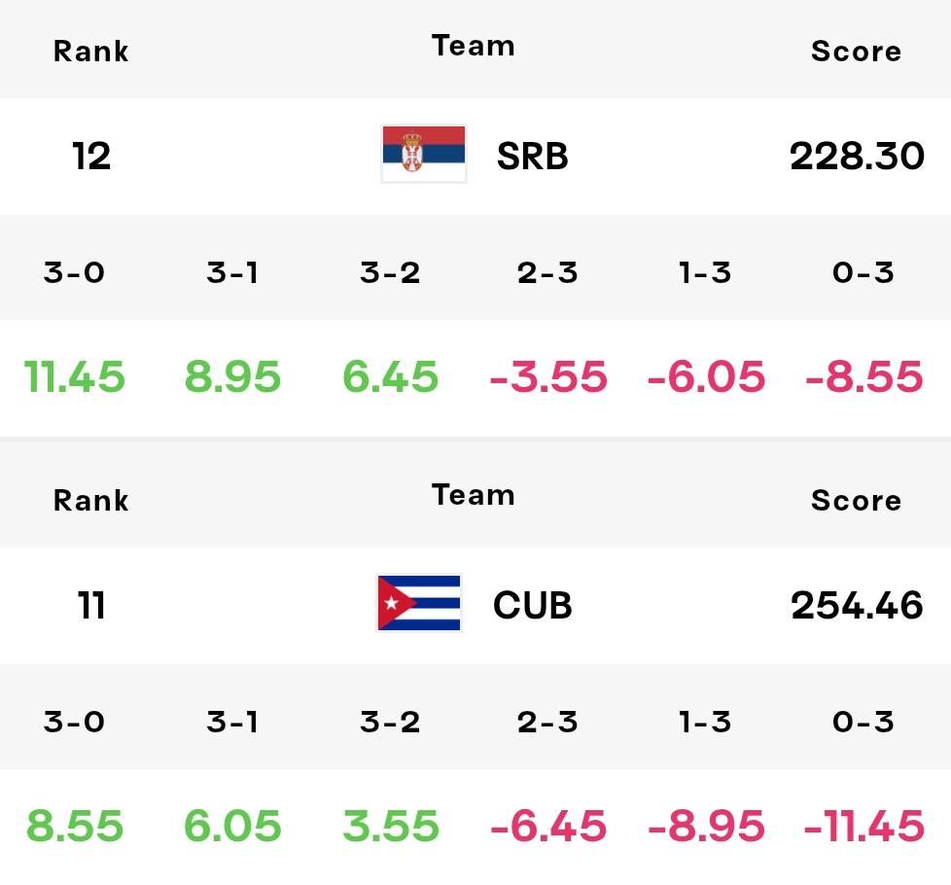Select the green 6.05 value for Cuba

coord(233,826)
